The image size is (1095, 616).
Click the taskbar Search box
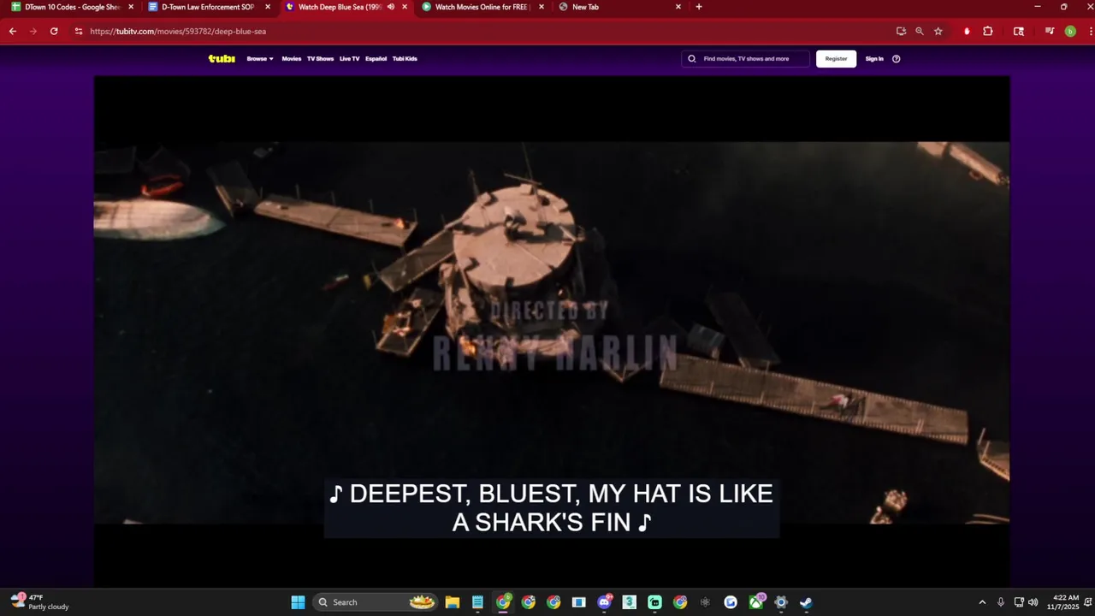pos(376,602)
